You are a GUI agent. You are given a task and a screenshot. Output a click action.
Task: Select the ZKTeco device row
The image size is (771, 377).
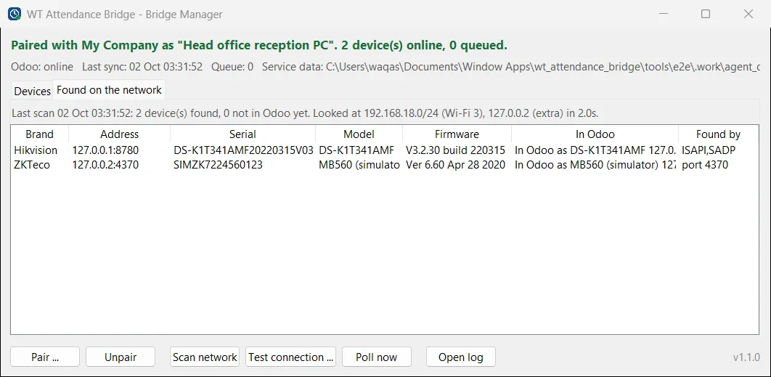385,165
